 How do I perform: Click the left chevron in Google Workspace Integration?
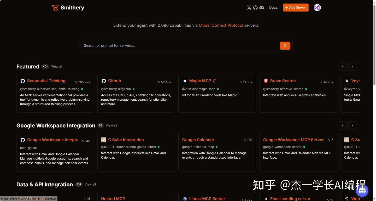click(x=343, y=125)
